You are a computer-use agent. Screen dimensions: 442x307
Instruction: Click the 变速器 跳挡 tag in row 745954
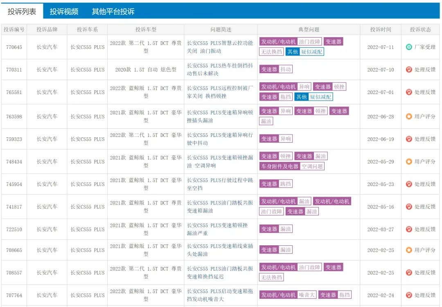pos(276,184)
